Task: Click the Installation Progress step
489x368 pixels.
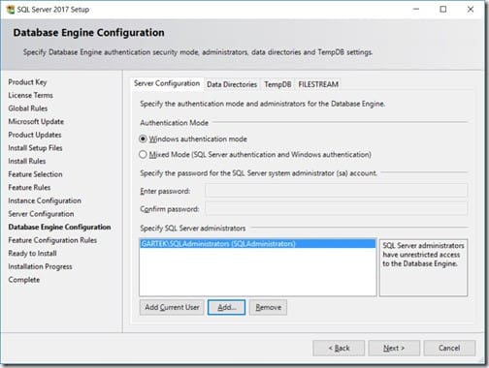Action: (x=40, y=267)
